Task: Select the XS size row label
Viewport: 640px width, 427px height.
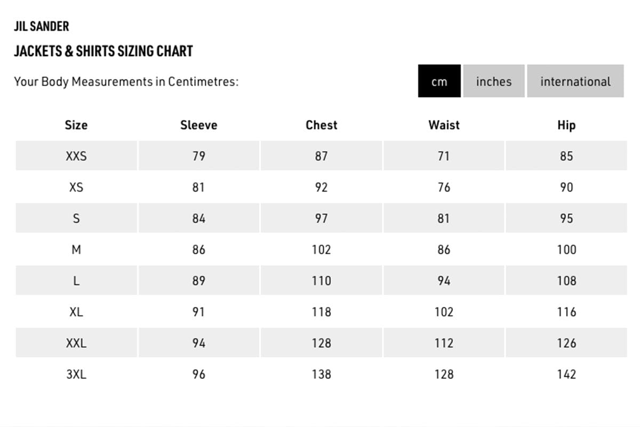Action: tap(76, 187)
